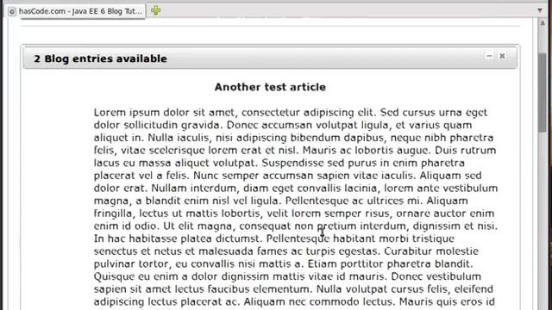Click the sentence "Pellentesque ac ultrices mi."
552x310 pixels.
click(x=354, y=201)
